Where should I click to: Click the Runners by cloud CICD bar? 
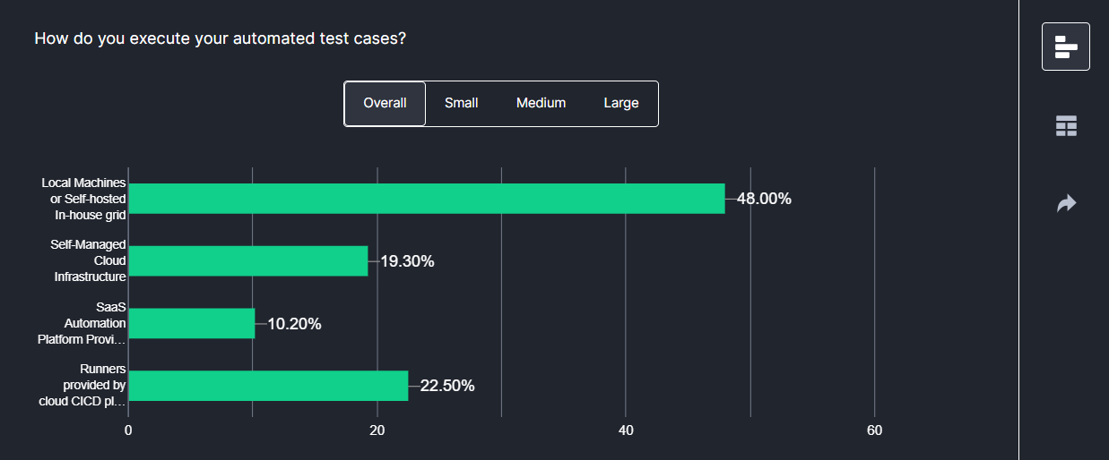[x=268, y=386]
